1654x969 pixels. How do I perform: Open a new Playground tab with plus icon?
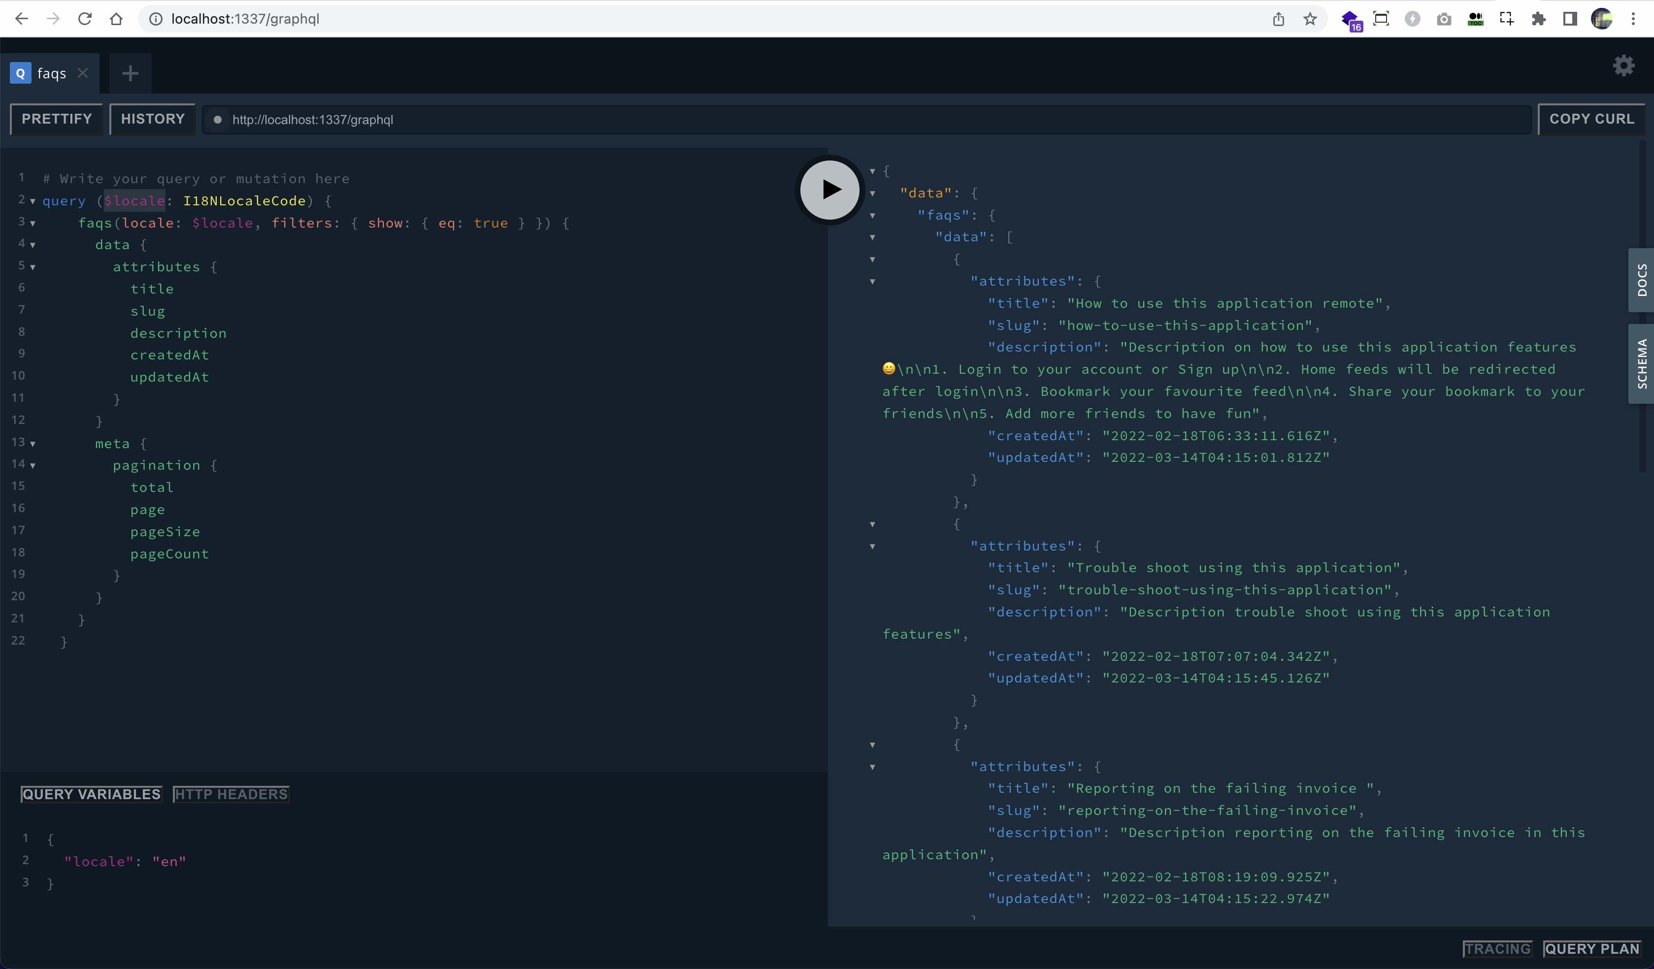(130, 73)
